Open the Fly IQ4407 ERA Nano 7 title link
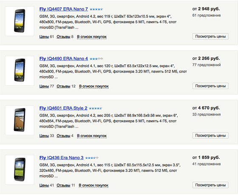 pyautogui.click(x=64, y=9)
